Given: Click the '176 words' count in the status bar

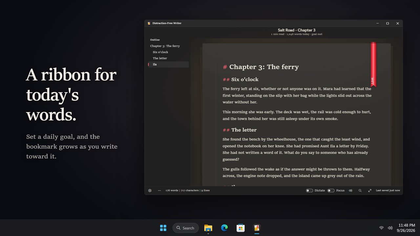Looking at the screenshot, I should click(172, 190).
